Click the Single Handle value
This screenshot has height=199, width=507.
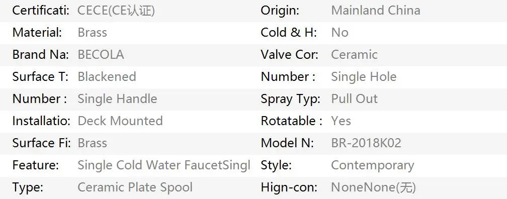[117, 99]
